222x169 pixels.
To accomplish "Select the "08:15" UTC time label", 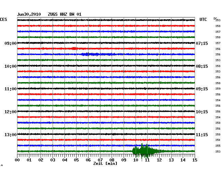I will click(202, 66).
